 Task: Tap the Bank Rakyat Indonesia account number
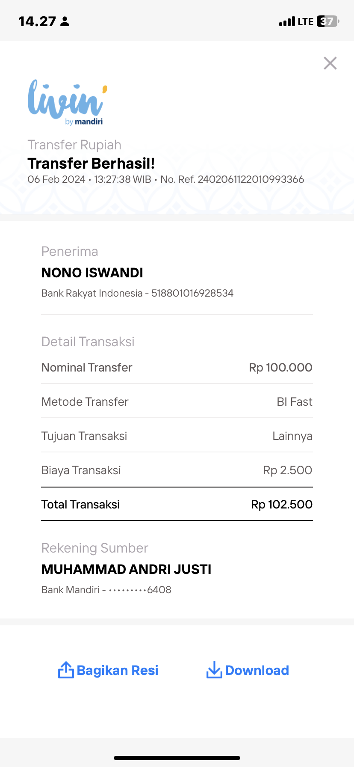(192, 293)
